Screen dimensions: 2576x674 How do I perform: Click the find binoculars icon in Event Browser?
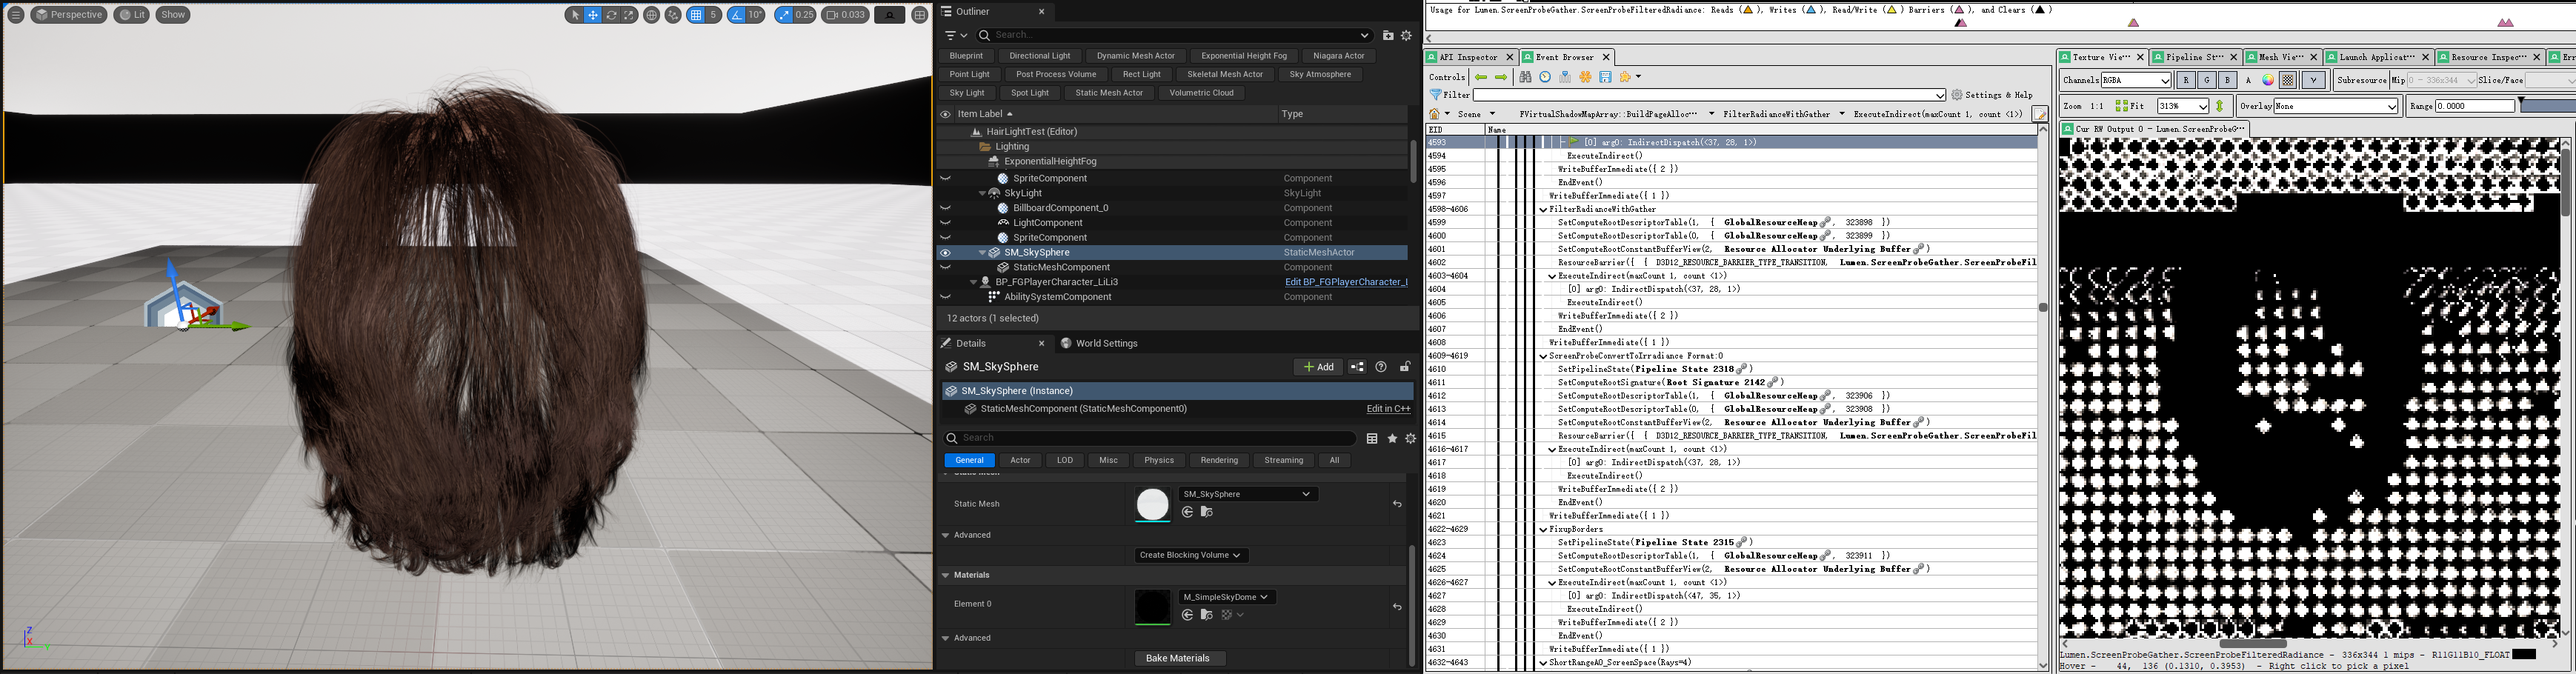click(x=1525, y=77)
